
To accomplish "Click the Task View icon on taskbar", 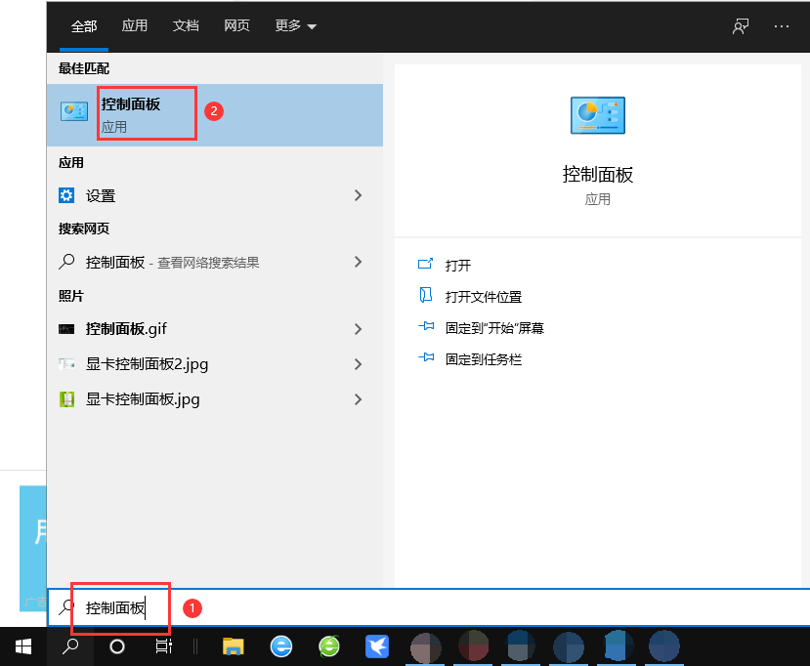I will click(162, 646).
